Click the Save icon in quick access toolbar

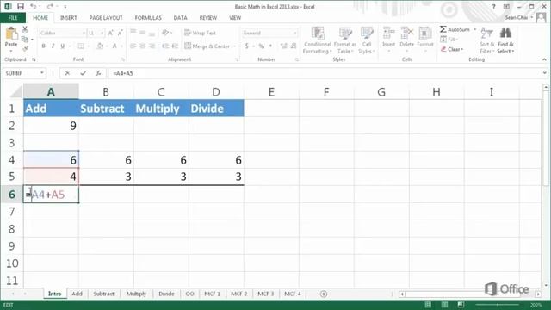21,6
